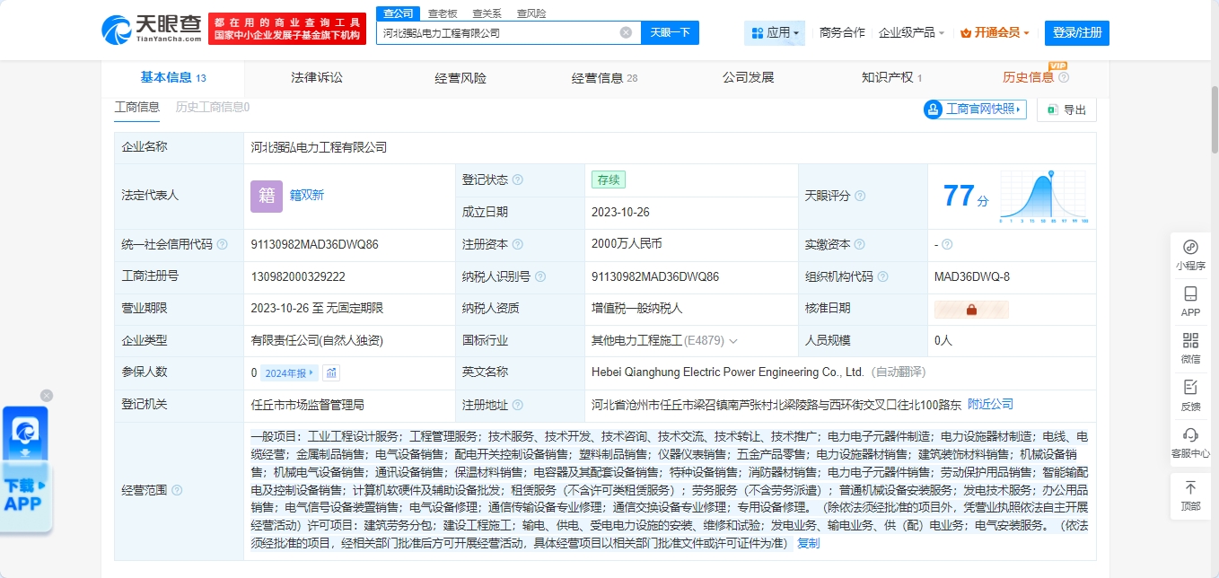Click the insured count chart icon
Viewport: 1219px width, 578px height.
(x=331, y=372)
